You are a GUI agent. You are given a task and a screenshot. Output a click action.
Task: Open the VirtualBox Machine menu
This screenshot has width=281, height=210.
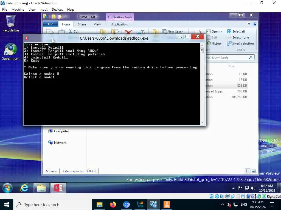click(18, 10)
